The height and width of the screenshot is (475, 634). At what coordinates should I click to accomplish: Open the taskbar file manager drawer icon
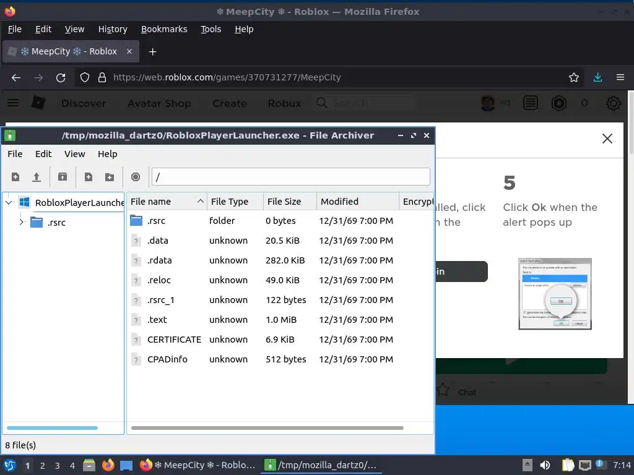coord(89,465)
